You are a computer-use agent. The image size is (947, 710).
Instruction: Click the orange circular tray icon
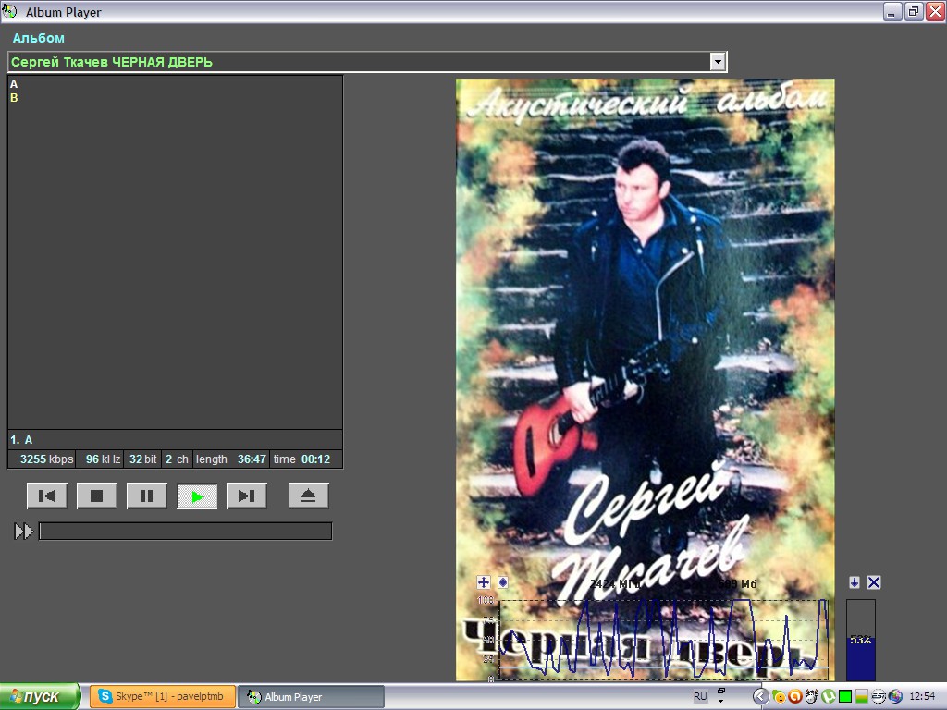point(795,697)
